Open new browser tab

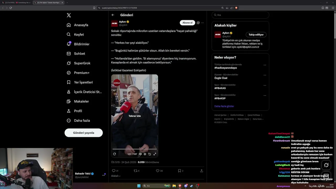tap(67, 3)
